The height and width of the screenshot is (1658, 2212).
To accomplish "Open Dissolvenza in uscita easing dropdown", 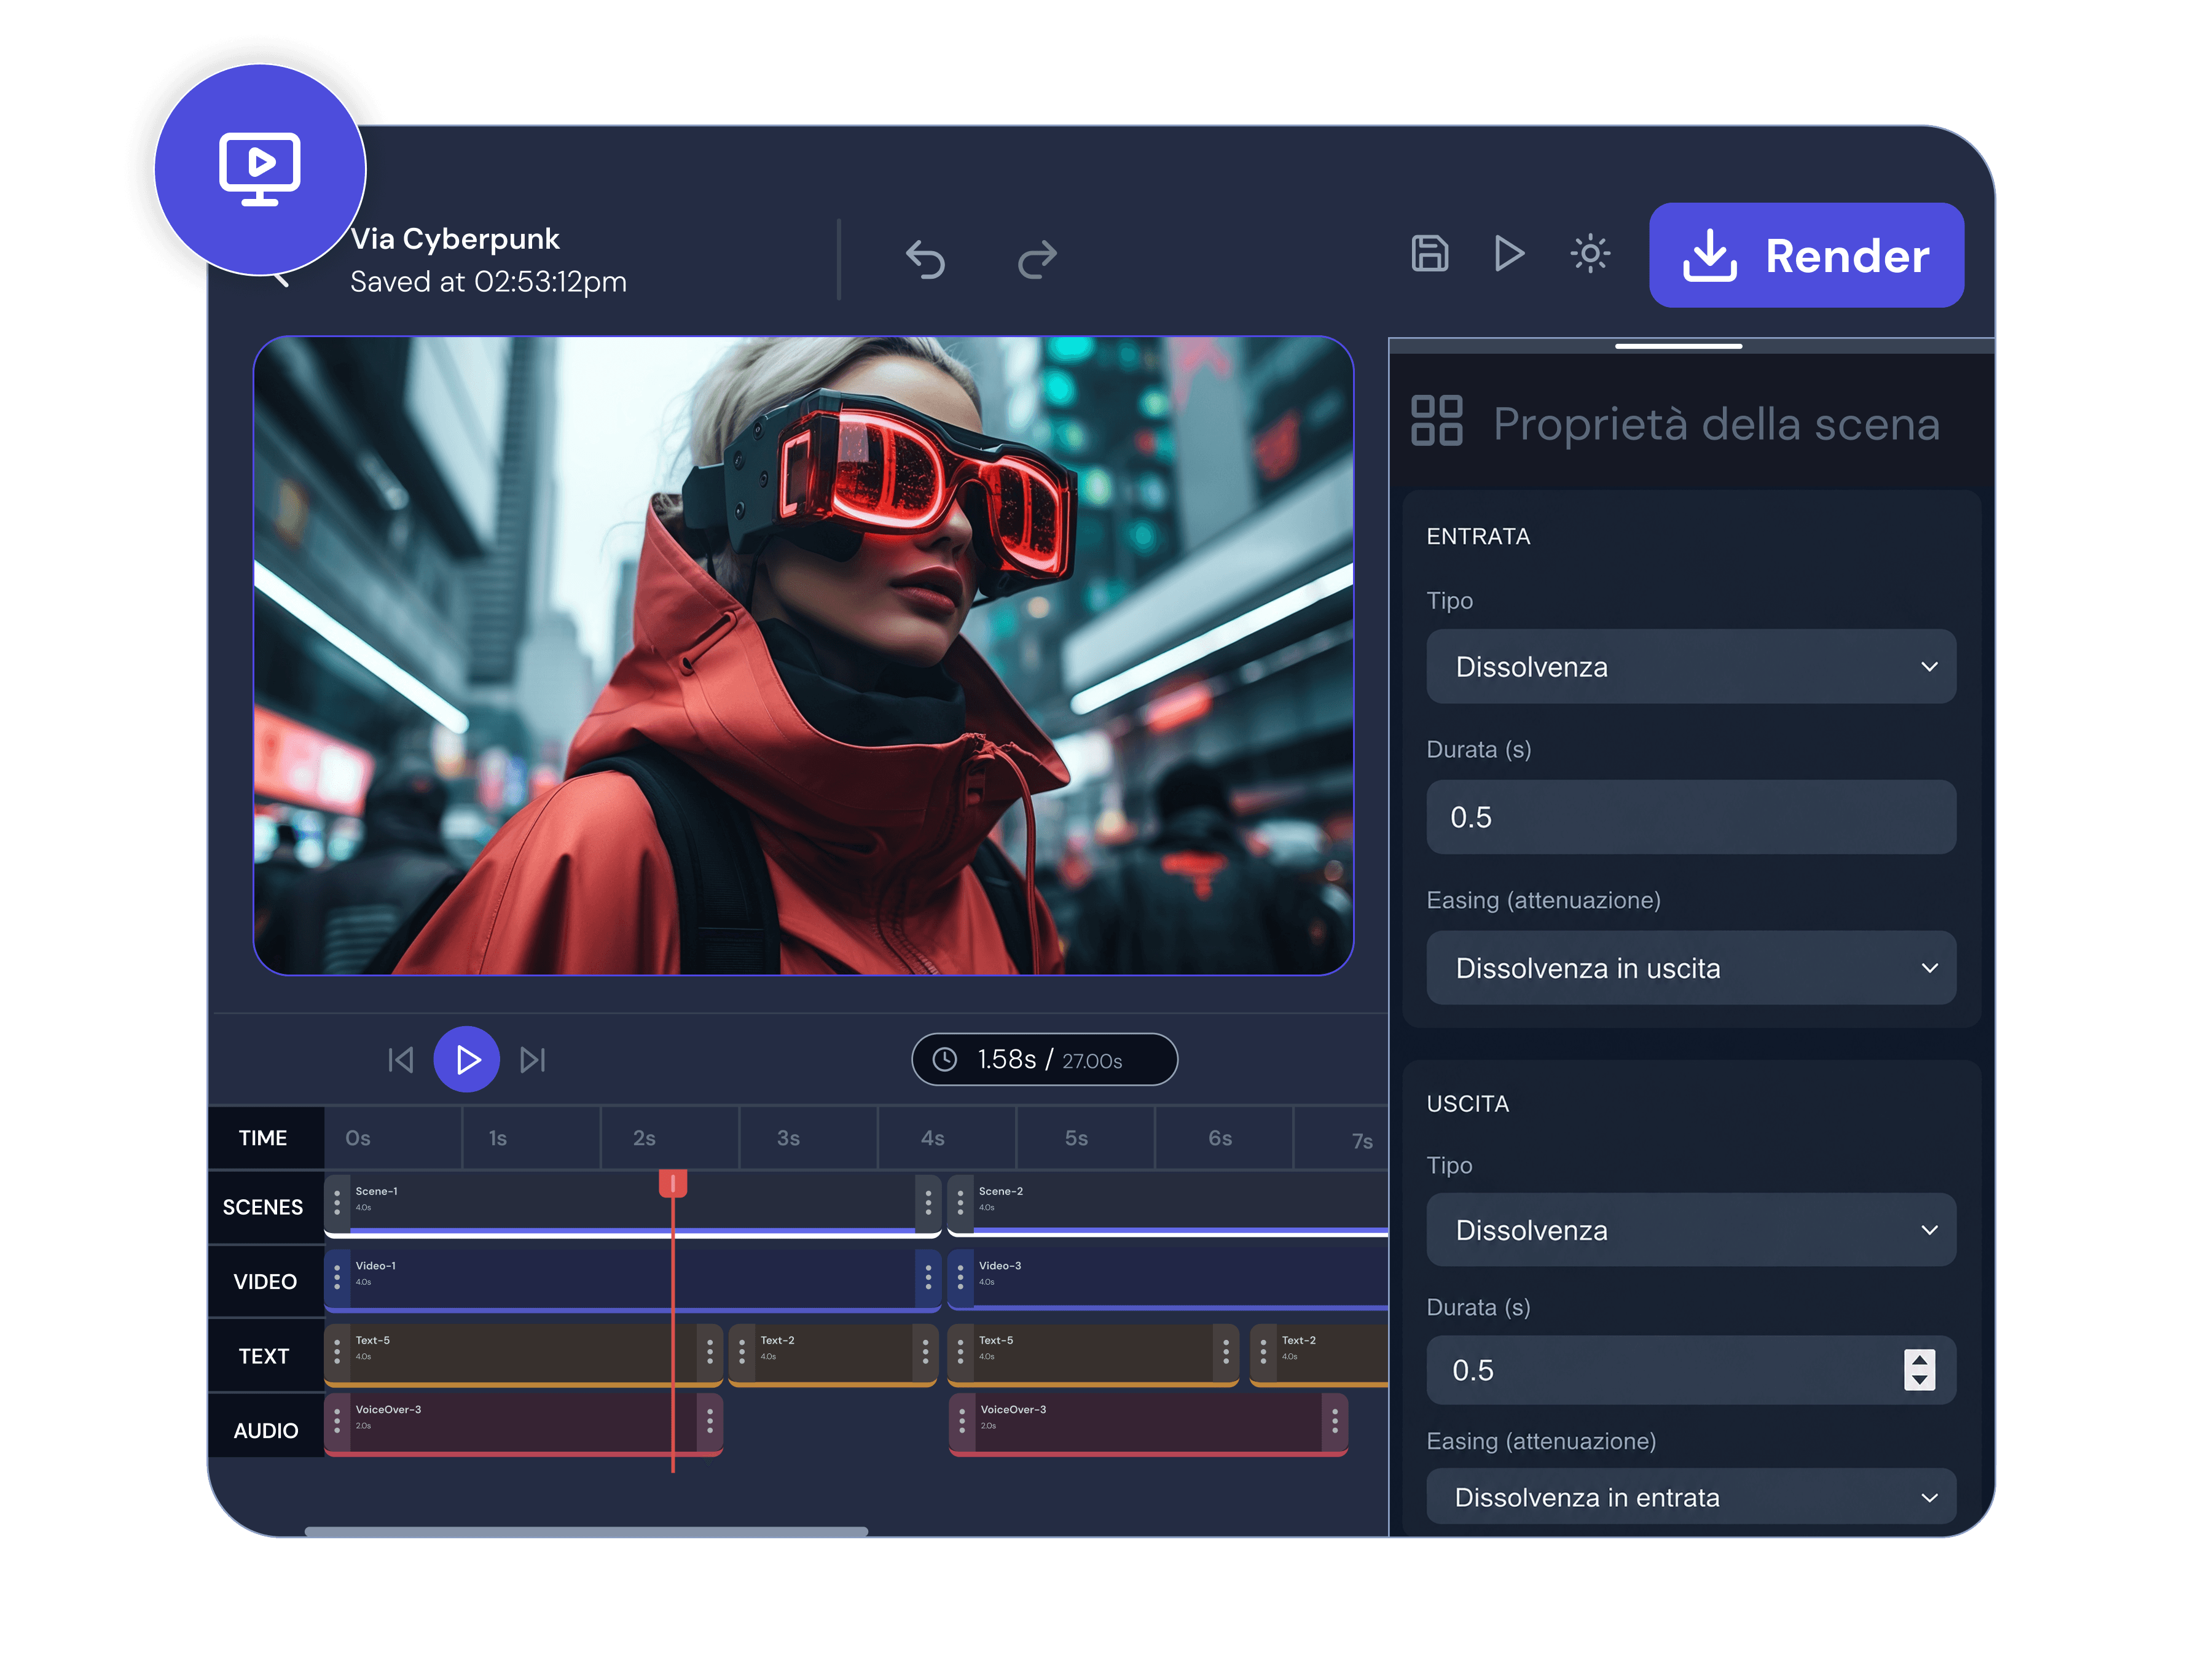I will [x=1691, y=968].
